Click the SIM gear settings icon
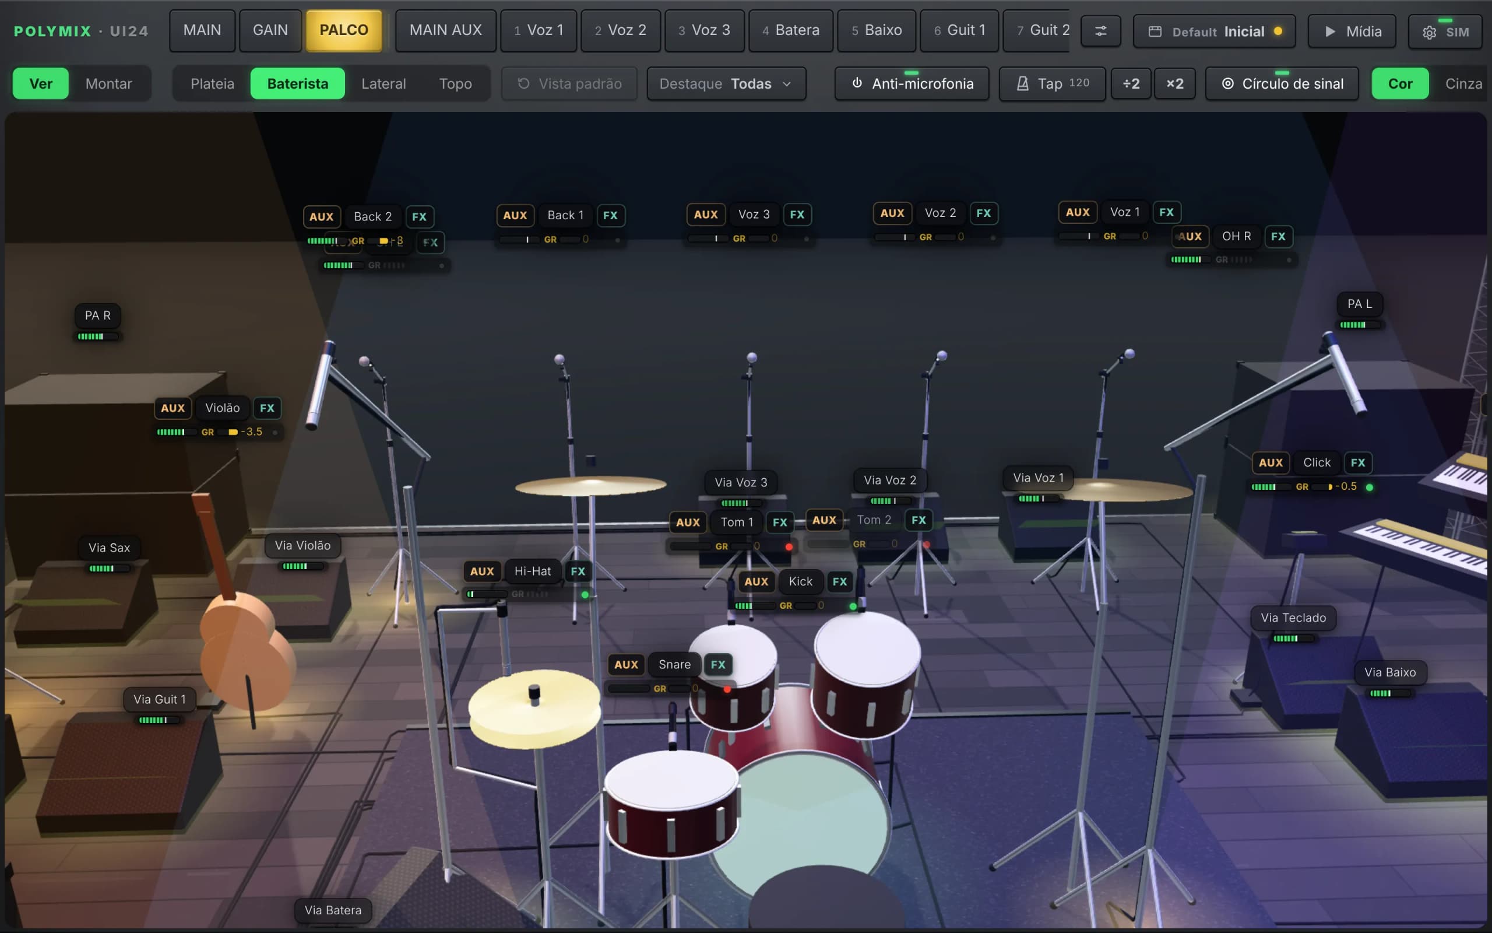The image size is (1492, 933). tap(1446, 31)
